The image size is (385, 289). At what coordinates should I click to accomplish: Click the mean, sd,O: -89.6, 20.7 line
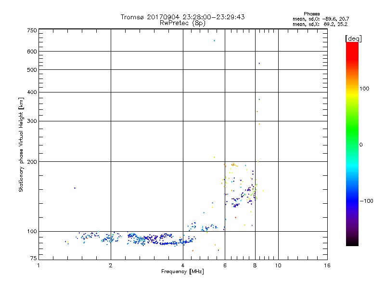[321, 19]
